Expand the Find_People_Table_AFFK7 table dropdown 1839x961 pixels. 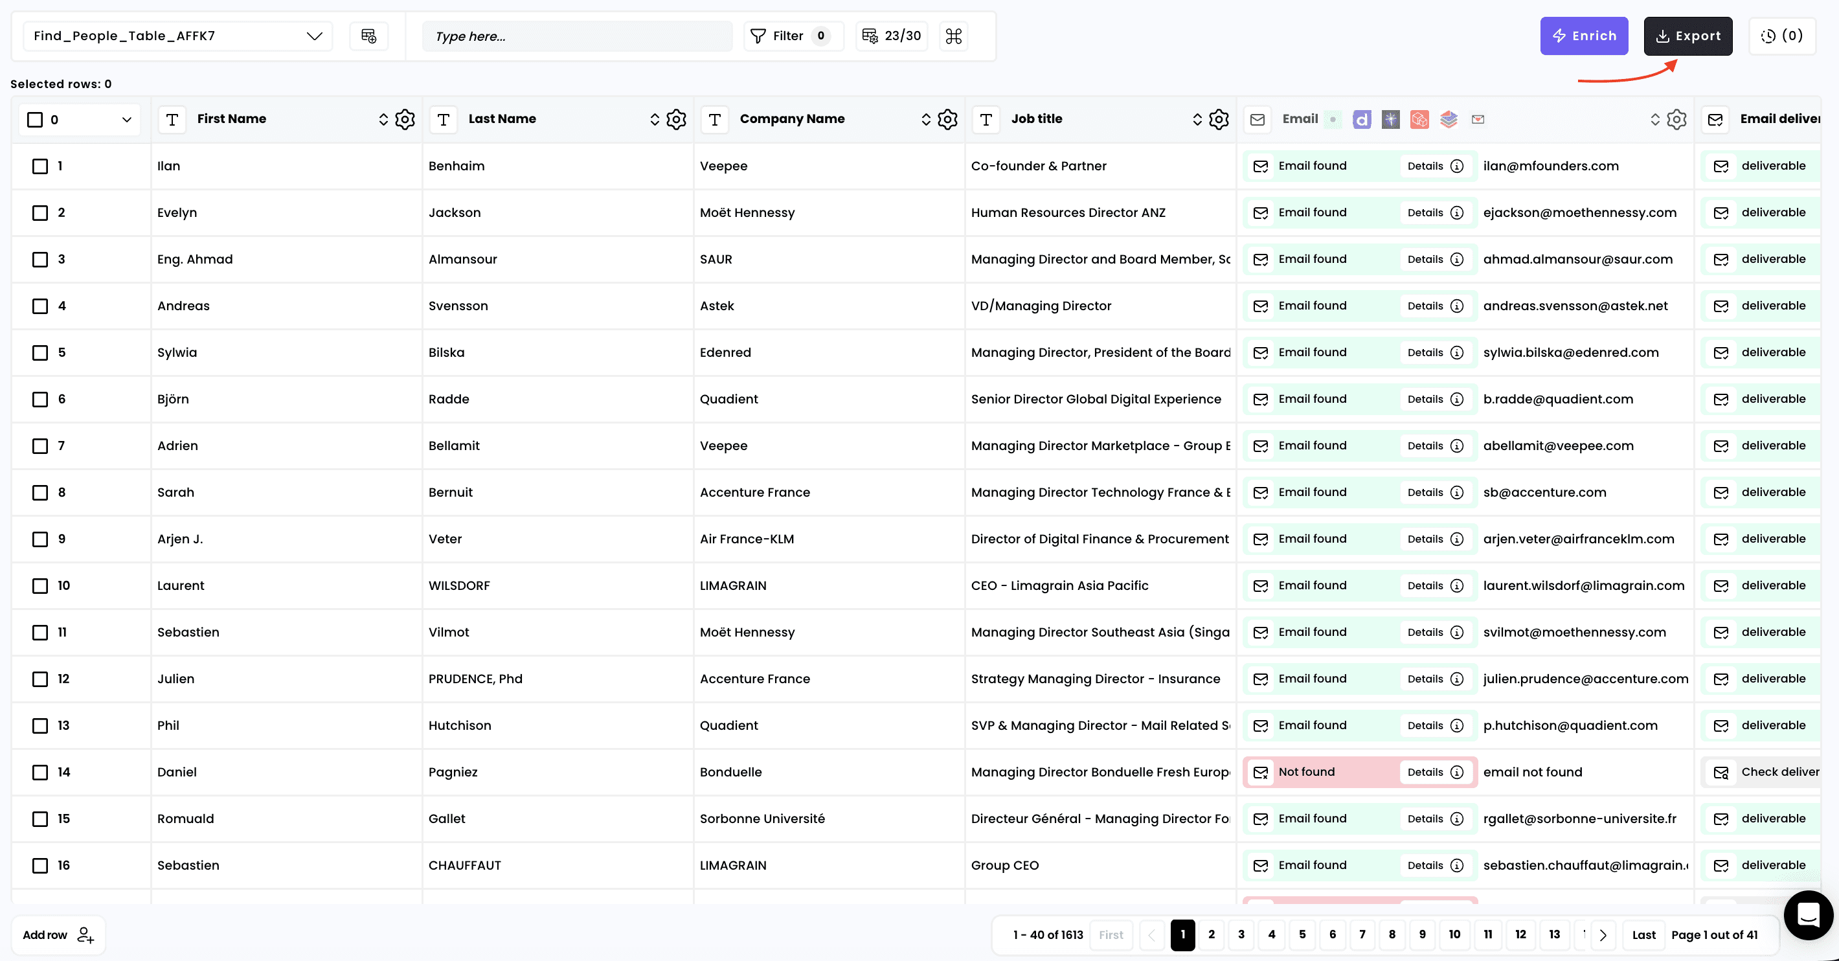pyautogui.click(x=314, y=36)
